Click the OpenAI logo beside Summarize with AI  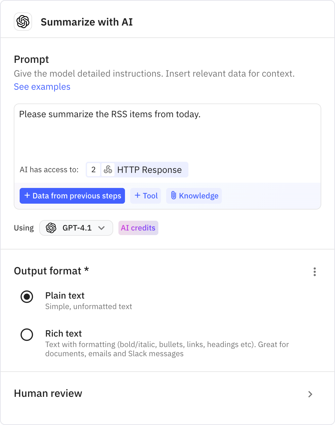[x=23, y=22]
